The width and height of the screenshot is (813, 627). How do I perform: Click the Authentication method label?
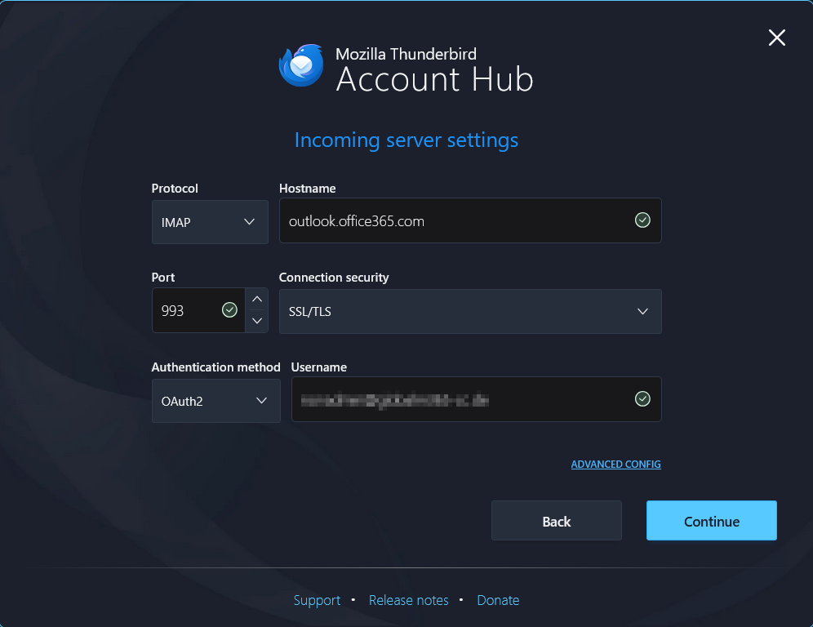coord(215,367)
